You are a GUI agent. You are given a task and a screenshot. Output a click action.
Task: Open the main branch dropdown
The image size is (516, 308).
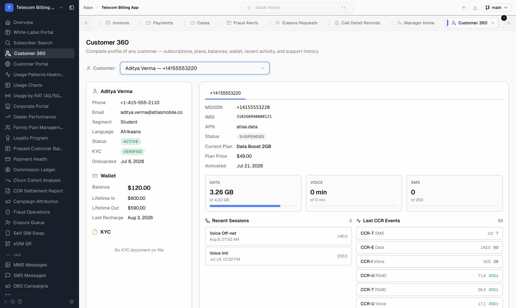pyautogui.click(x=497, y=7)
